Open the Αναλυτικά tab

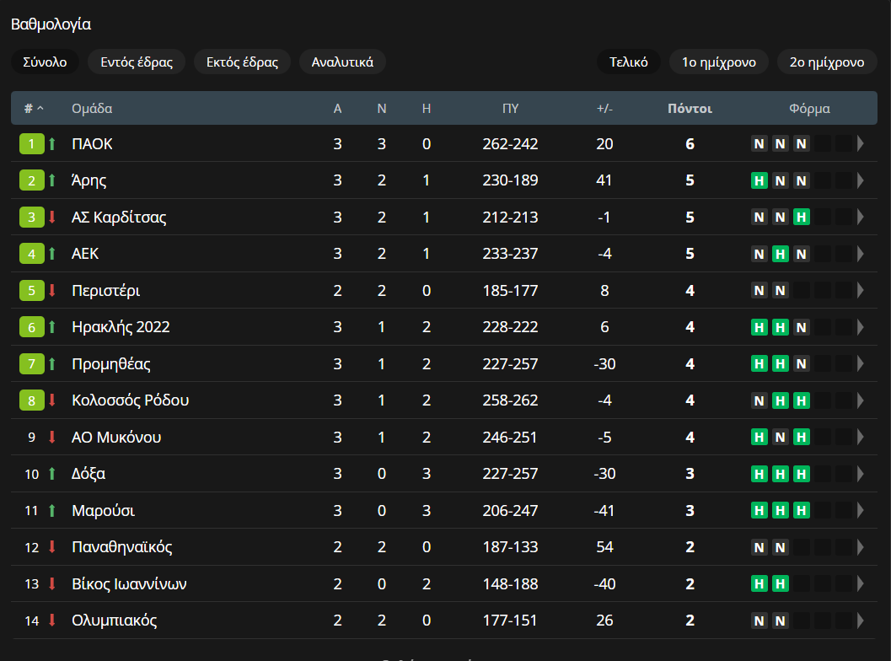click(x=342, y=62)
